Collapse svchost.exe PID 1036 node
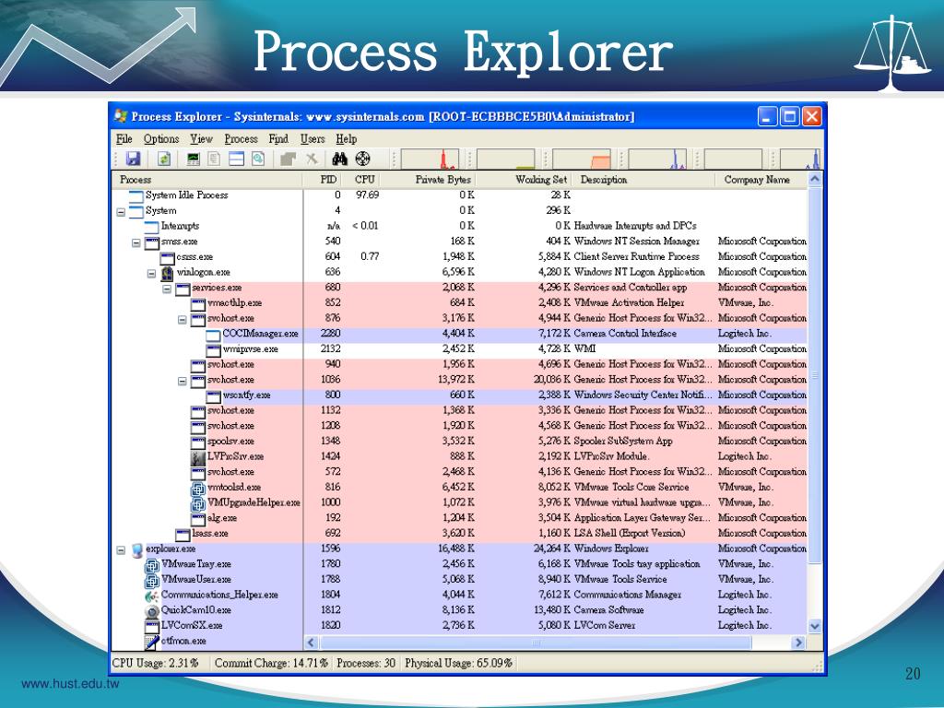Screen dimensions: 944x708 point(183,381)
